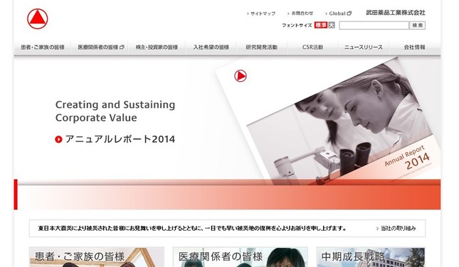Open 入社希望の皆様 menu
The height and width of the screenshot is (267, 459).
(211, 47)
